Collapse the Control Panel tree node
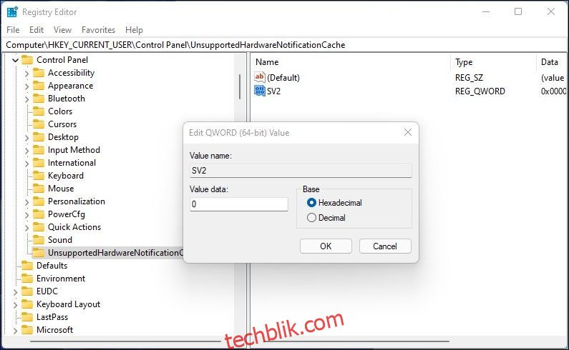569x350 pixels. click(x=15, y=60)
